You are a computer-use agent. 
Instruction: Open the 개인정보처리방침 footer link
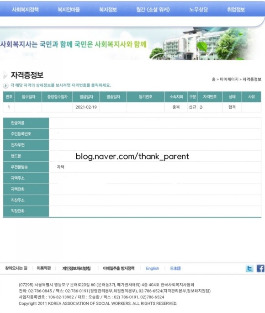(x=76, y=268)
